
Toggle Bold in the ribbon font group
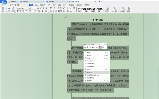point(18,11)
